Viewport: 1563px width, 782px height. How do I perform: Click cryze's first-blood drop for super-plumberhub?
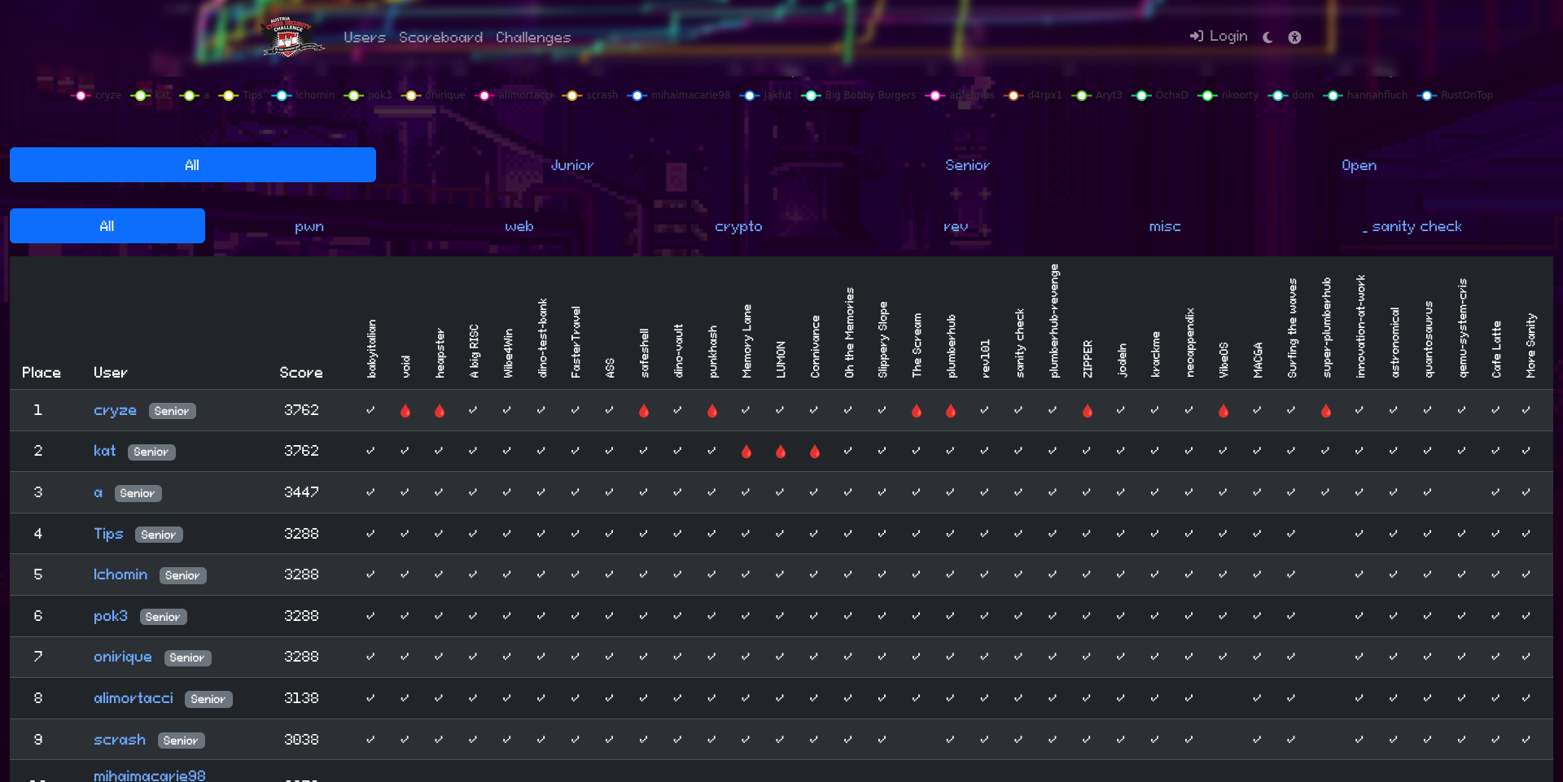pos(1326,411)
